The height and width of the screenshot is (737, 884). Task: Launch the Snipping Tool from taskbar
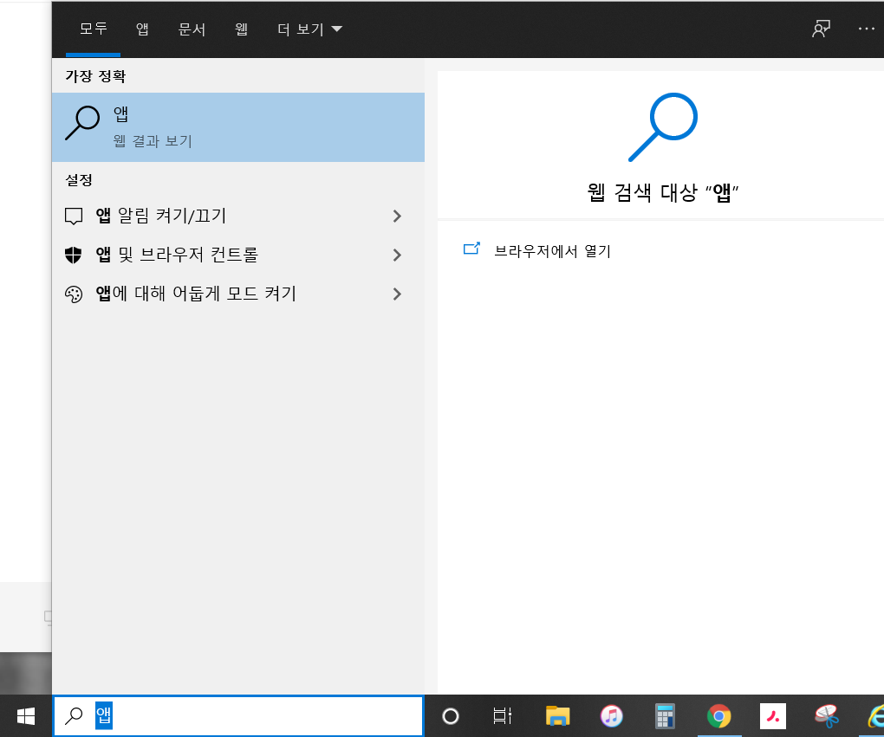tap(827, 716)
